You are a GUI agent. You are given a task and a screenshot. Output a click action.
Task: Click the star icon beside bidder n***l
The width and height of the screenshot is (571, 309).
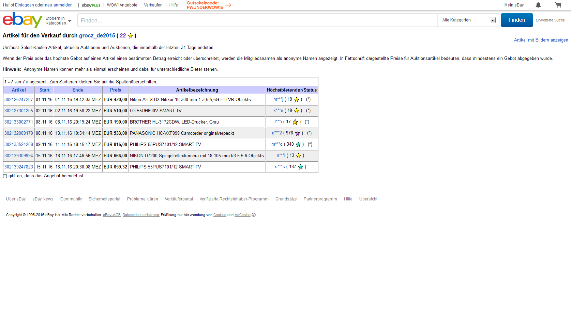(299, 156)
